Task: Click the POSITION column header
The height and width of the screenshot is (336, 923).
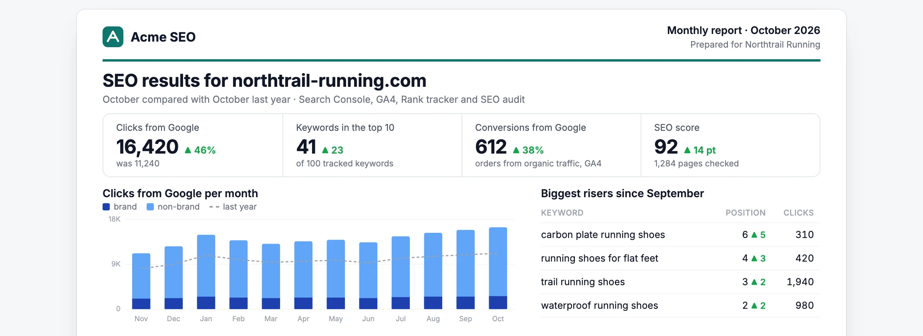Action: click(746, 213)
